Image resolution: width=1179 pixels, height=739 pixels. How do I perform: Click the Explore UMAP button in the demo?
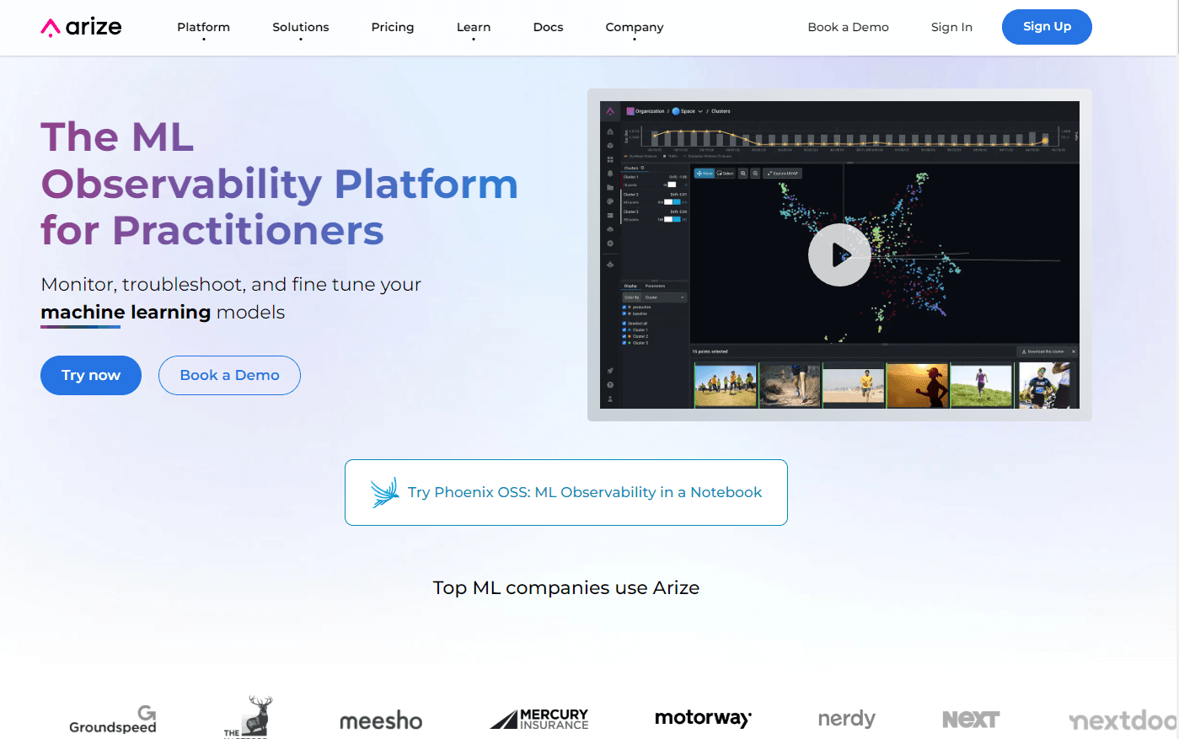click(x=783, y=174)
